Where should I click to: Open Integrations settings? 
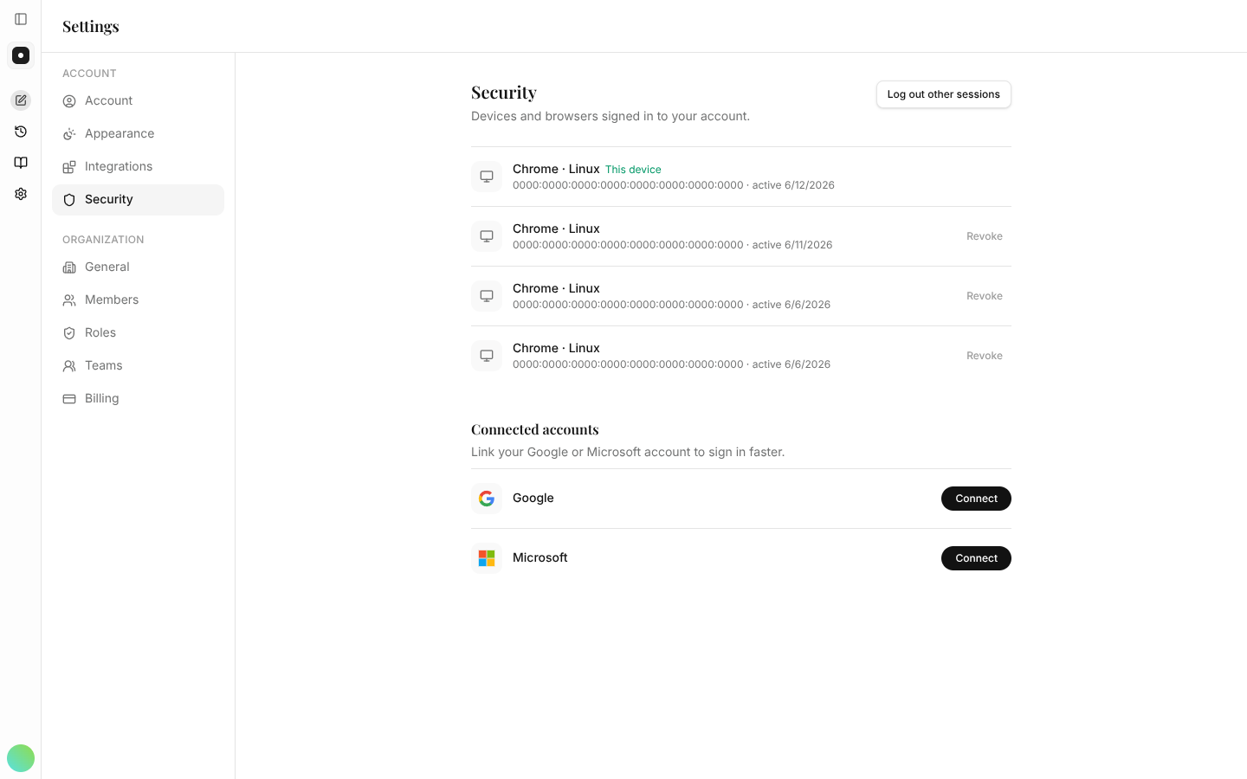point(138,167)
